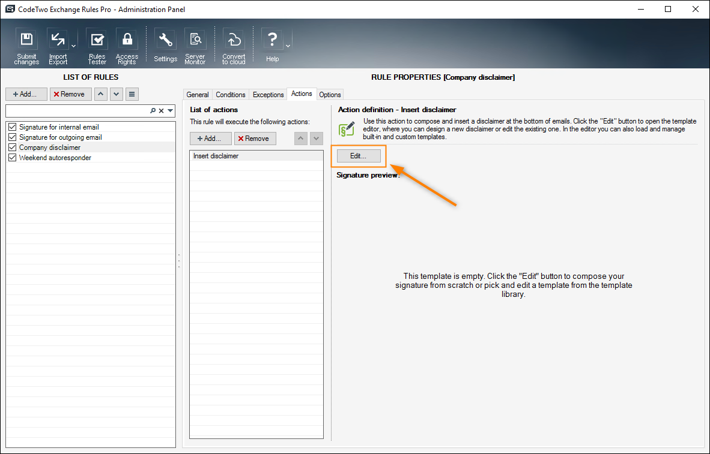Viewport: 710px width, 454px height.
Task: Minimize the Administration Panel window
Action: [640, 9]
